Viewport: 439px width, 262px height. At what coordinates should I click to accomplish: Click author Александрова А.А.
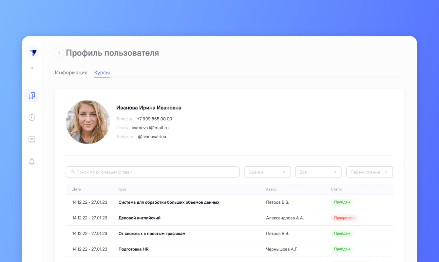click(285, 218)
